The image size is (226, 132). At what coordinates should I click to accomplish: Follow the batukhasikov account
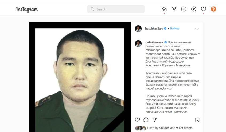(175, 28)
